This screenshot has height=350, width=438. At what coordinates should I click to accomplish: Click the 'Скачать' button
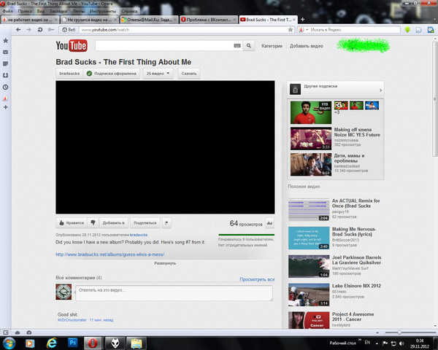(189, 74)
